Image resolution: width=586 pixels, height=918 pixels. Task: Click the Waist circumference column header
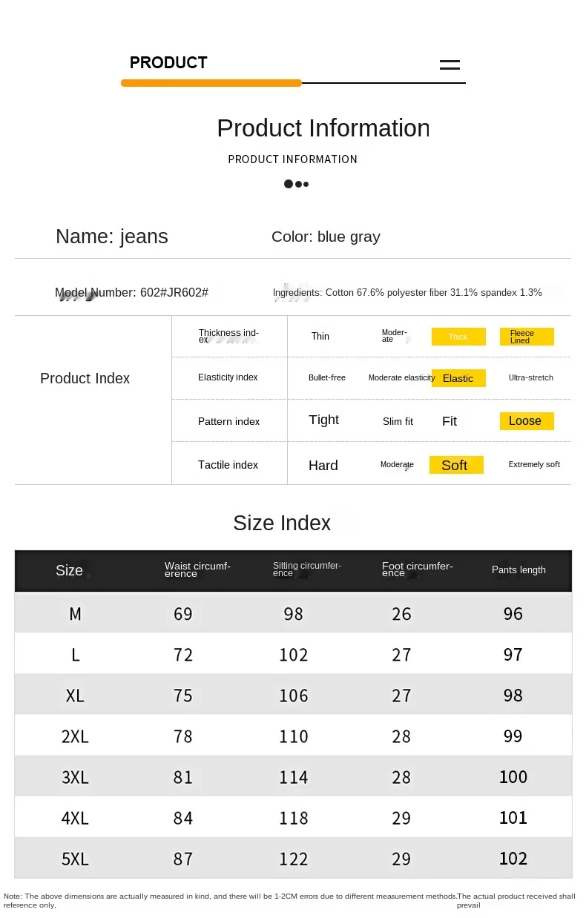[x=197, y=569]
